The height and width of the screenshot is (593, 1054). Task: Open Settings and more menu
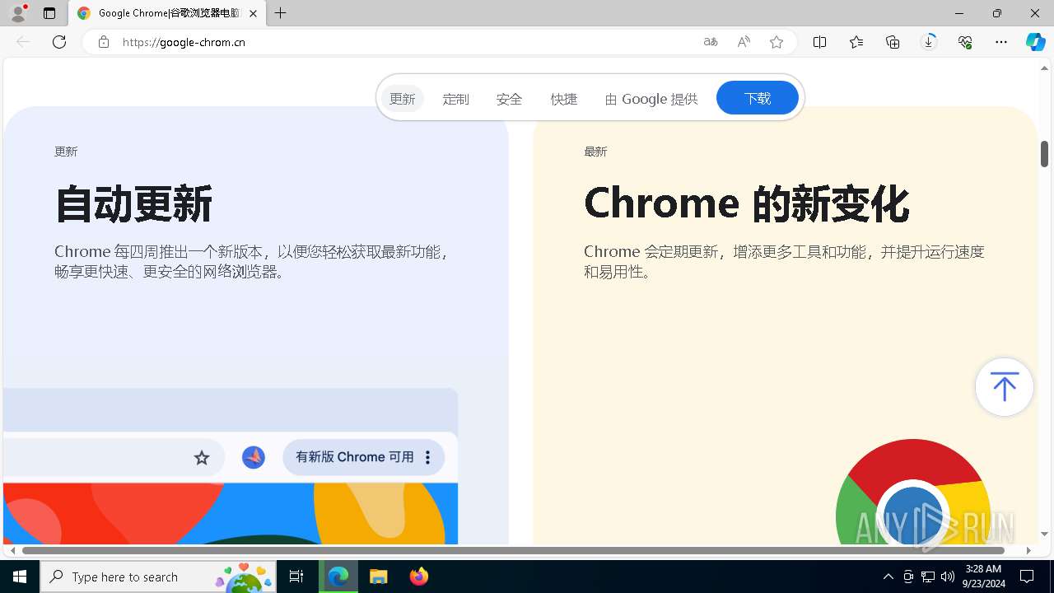1001,42
